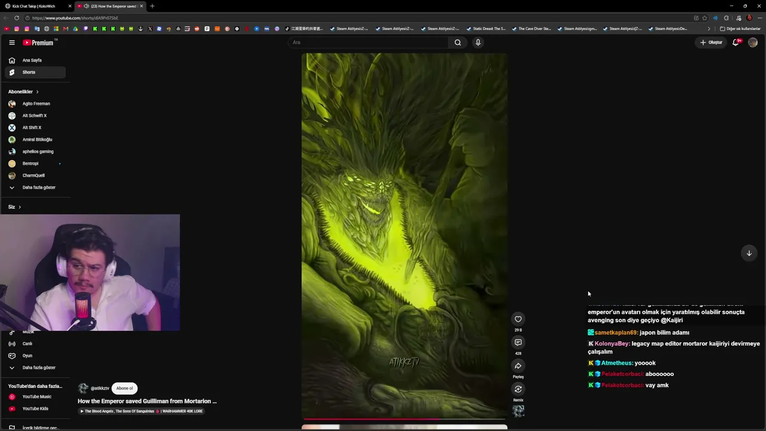
Task: Expand the Siz section chevron
Action: (20, 207)
